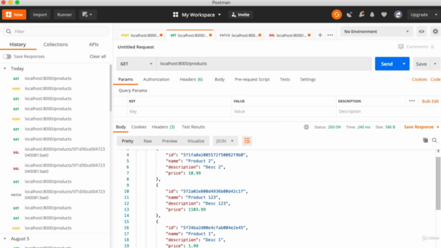Viewport: 441px width, 248px height.
Task: Open the Cookies link
Action: pyautogui.click(x=420, y=80)
